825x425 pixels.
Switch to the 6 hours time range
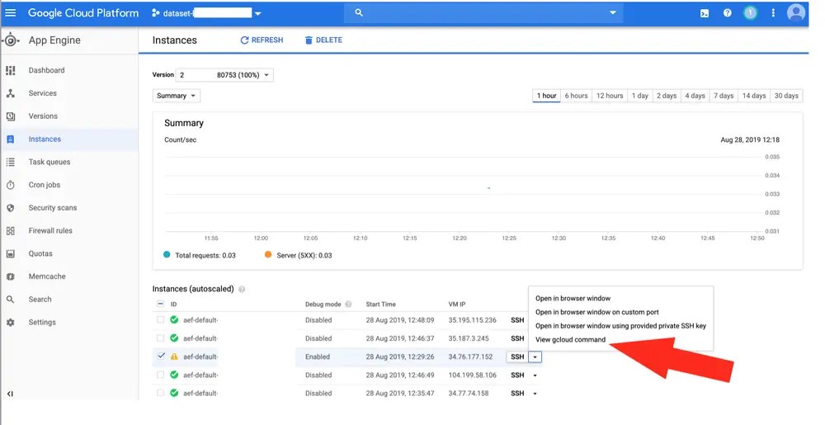coord(576,96)
